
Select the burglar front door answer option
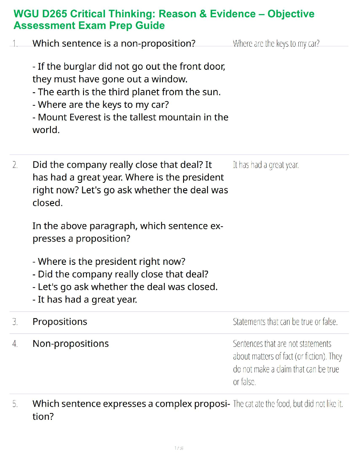pyautogui.click(x=129, y=73)
